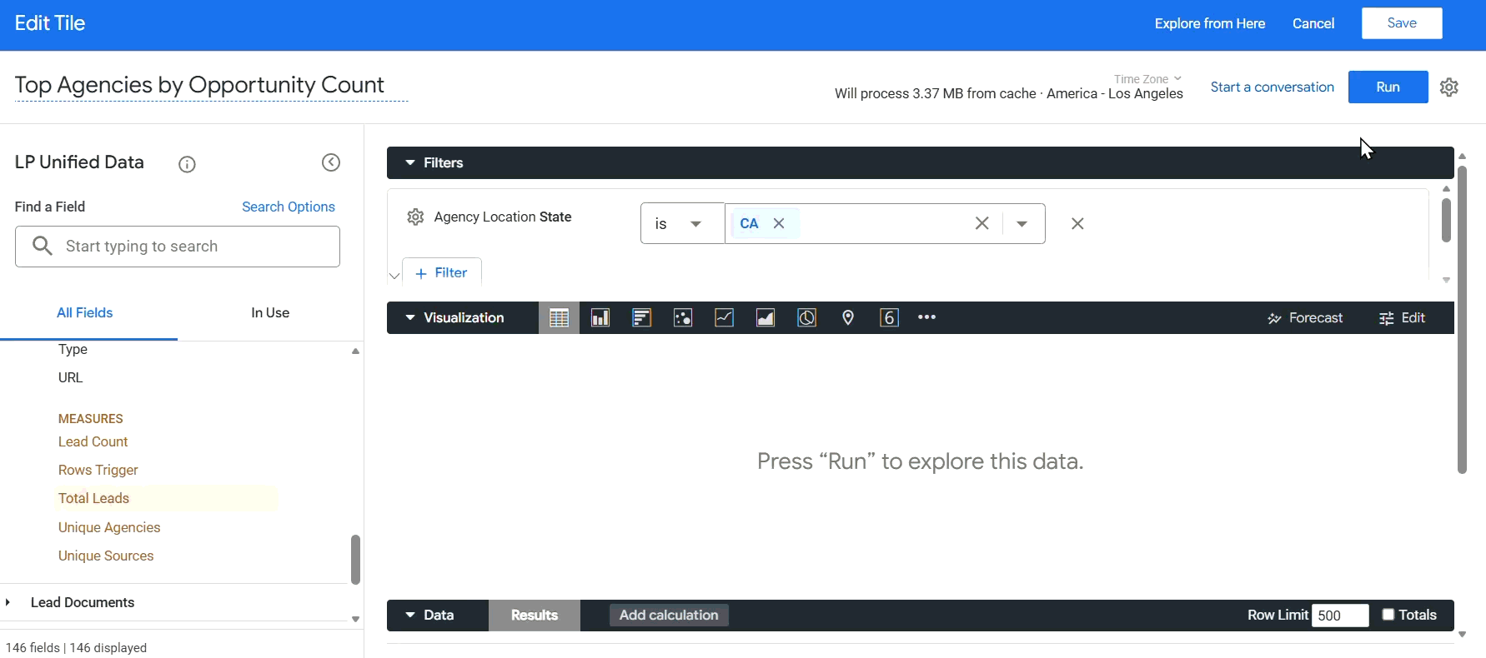The height and width of the screenshot is (658, 1486).
Task: Select the Table visualization icon
Action: pyautogui.click(x=559, y=318)
